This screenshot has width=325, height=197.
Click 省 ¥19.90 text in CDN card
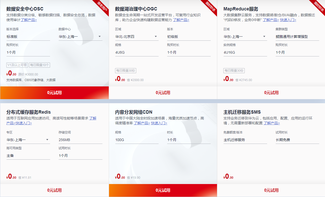point(133,177)
